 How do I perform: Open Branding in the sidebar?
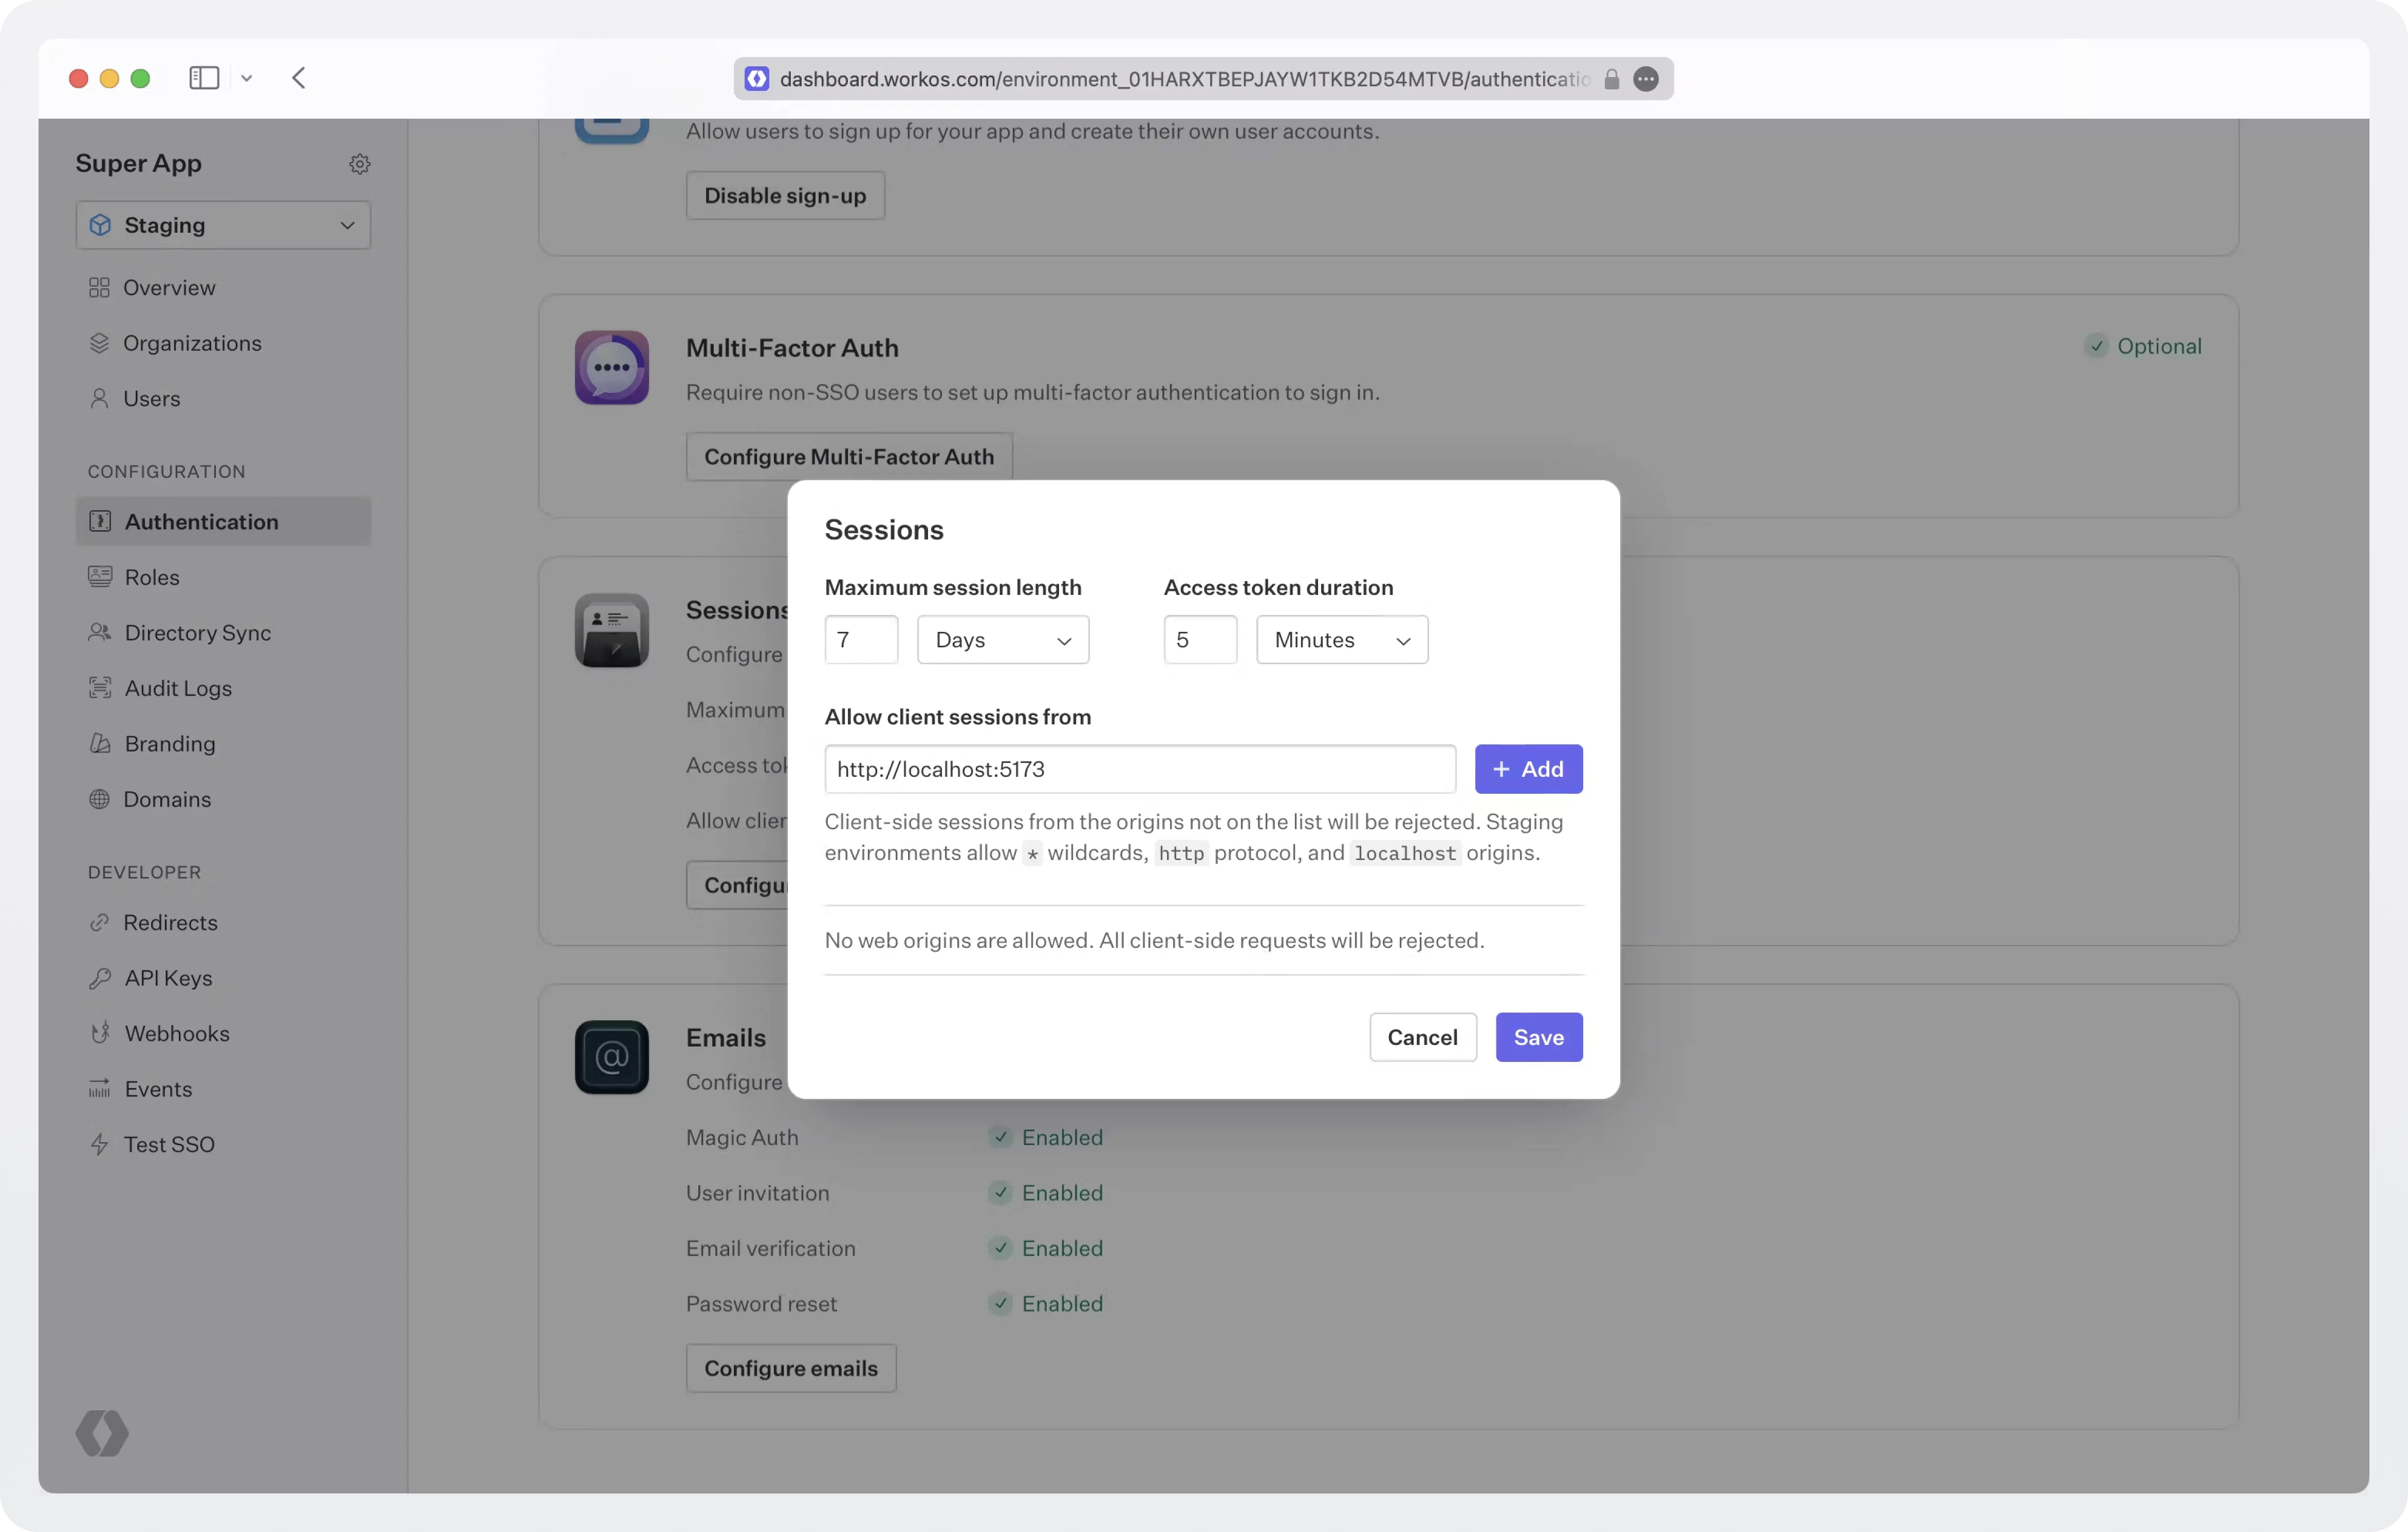click(223, 743)
